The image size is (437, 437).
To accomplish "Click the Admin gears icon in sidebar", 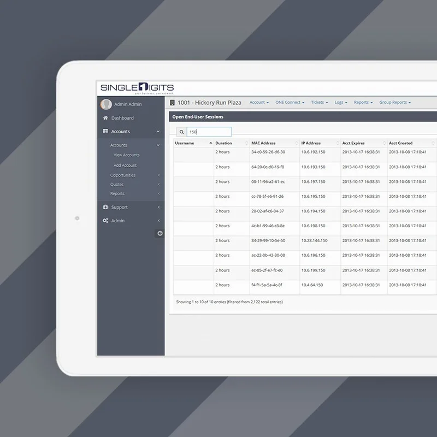I will [x=105, y=221].
